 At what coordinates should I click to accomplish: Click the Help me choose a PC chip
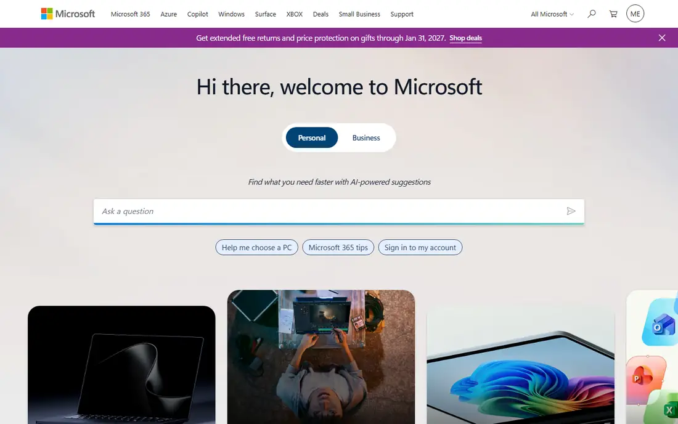tap(257, 247)
